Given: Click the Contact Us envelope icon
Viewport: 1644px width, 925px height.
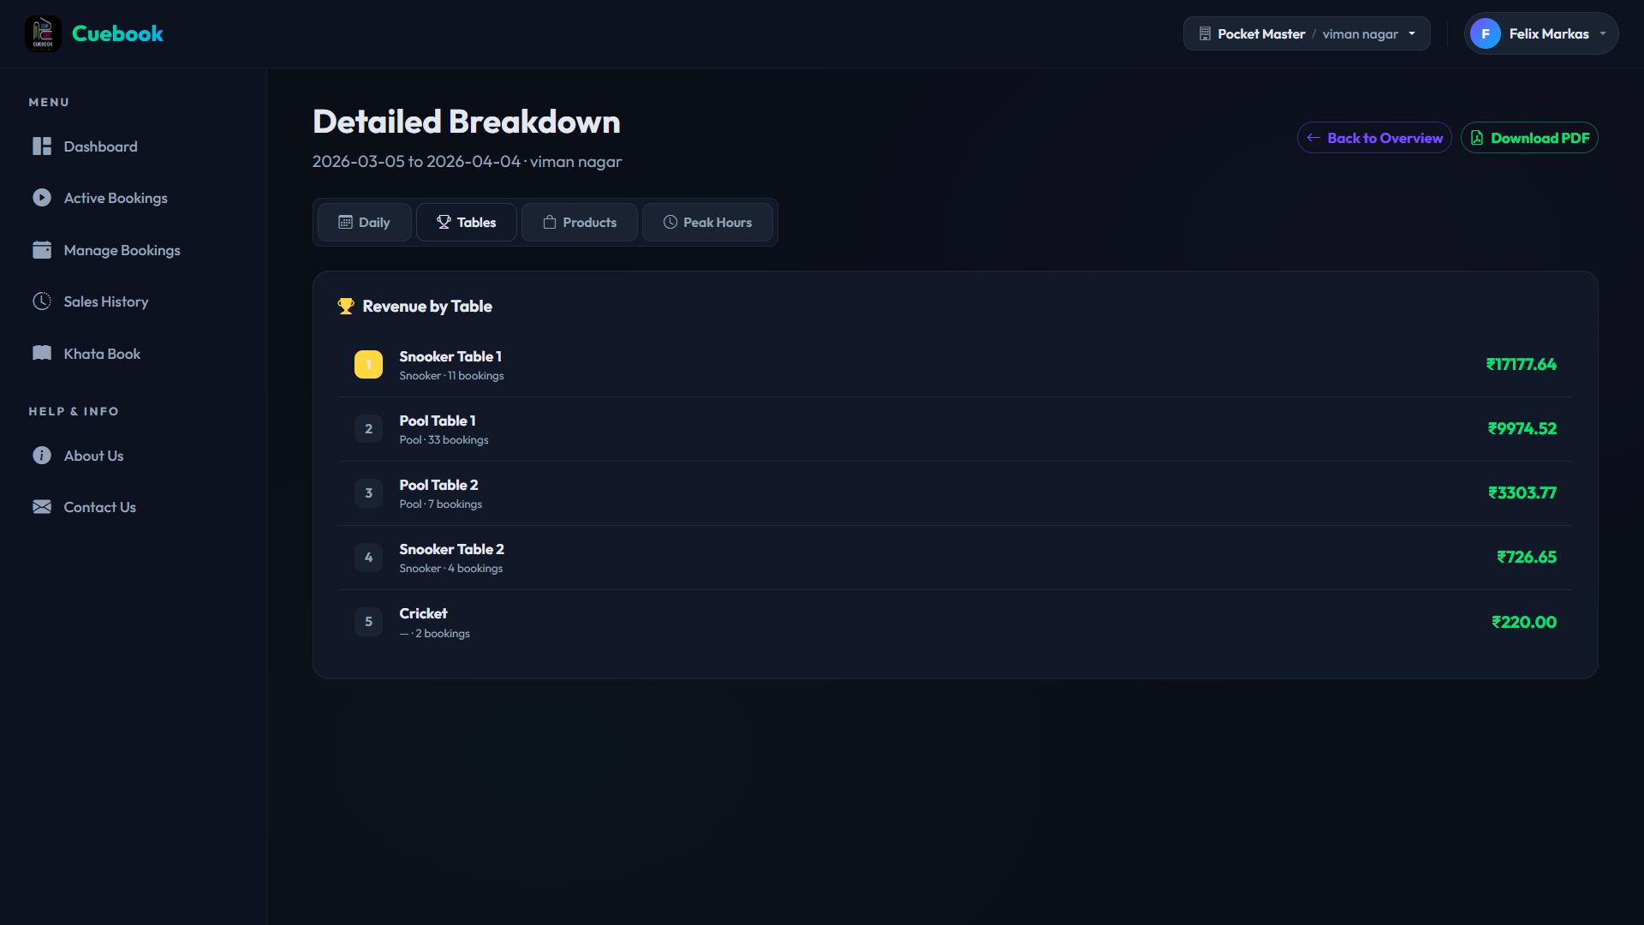Looking at the screenshot, I should [42, 507].
